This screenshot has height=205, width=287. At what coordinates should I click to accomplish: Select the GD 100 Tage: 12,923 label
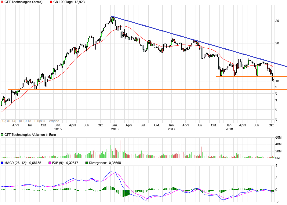coord(69,2)
